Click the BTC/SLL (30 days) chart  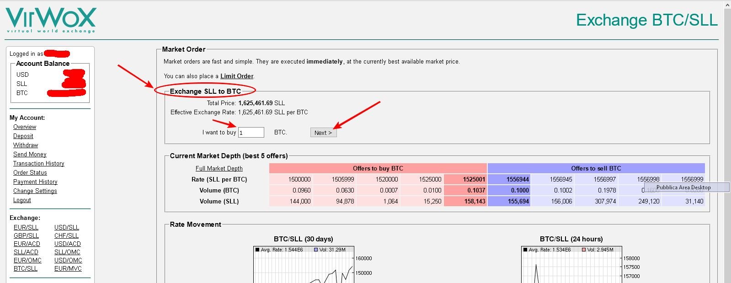304,265
